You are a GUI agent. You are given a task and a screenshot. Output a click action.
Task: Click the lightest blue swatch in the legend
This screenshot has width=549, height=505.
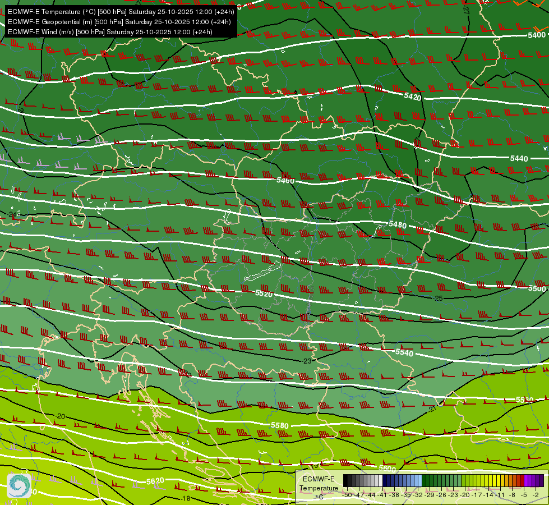click(x=420, y=480)
